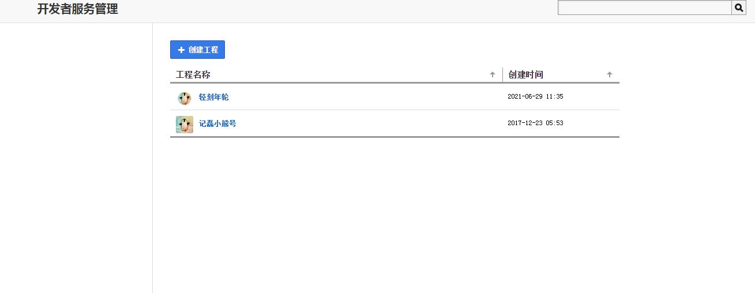Click the divider between the two column headers
This screenshot has height=293, width=755.
502,74
